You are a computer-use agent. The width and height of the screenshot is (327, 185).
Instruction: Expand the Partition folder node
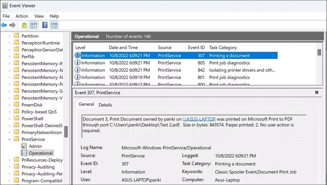point(9,36)
